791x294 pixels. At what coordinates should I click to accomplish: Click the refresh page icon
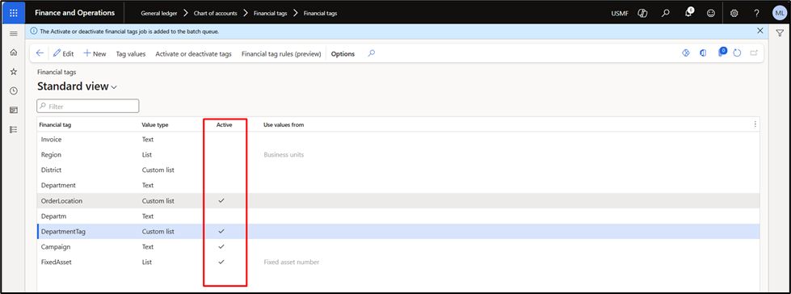click(x=737, y=53)
